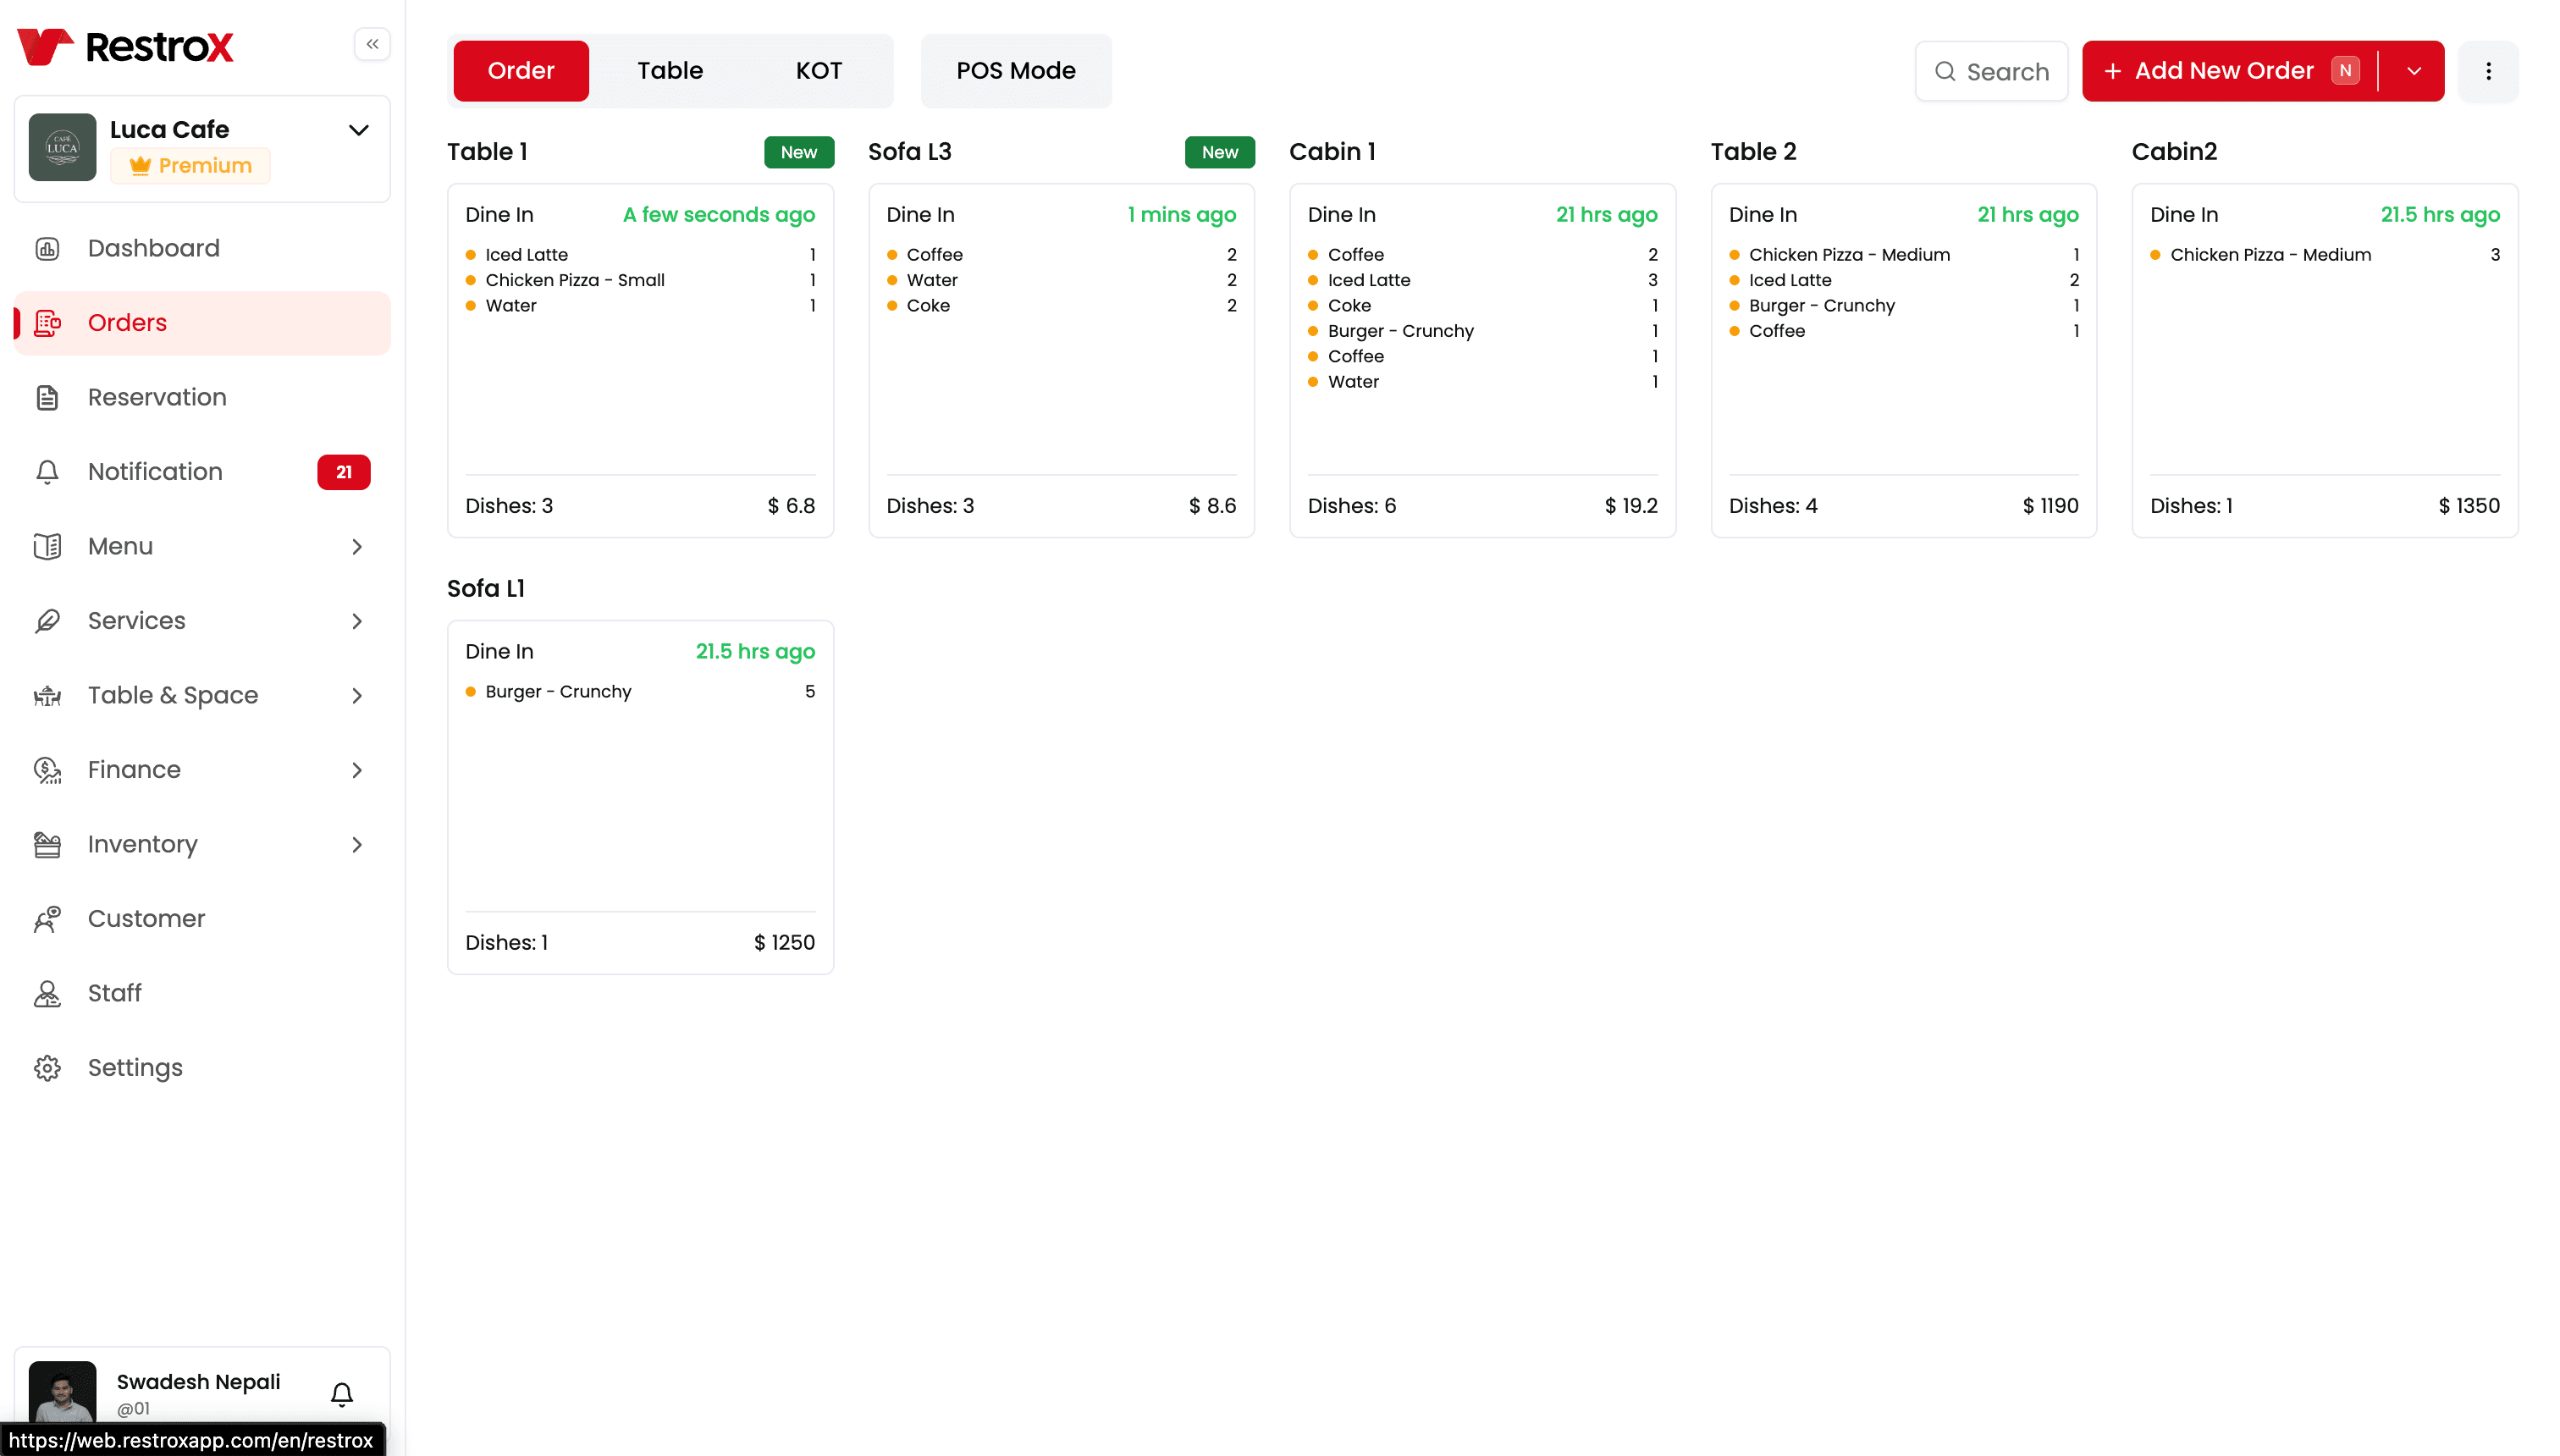Select the Orders icon in sidebar

pyautogui.click(x=49, y=322)
